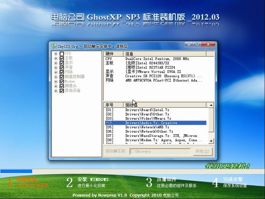Expand the Modem tree node
Image resolution: width=265 pixels, height=199 pixels.
56,82
